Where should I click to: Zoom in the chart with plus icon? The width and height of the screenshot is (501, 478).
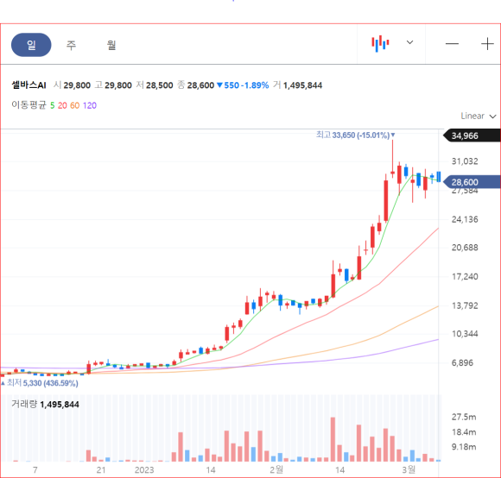(487, 44)
